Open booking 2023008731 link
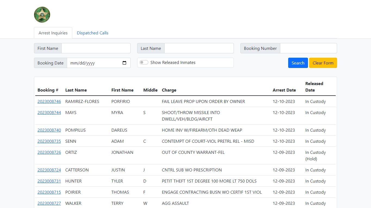The image size is (371, 208). point(49,181)
